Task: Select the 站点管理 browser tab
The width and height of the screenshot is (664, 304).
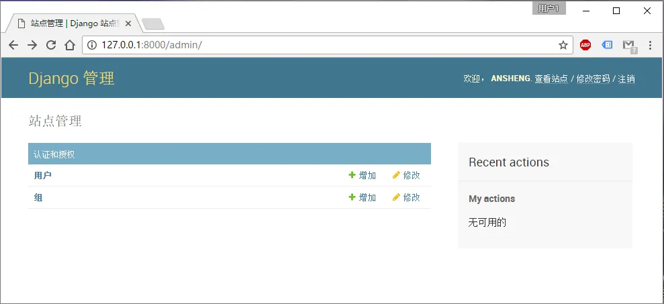Action: point(74,23)
